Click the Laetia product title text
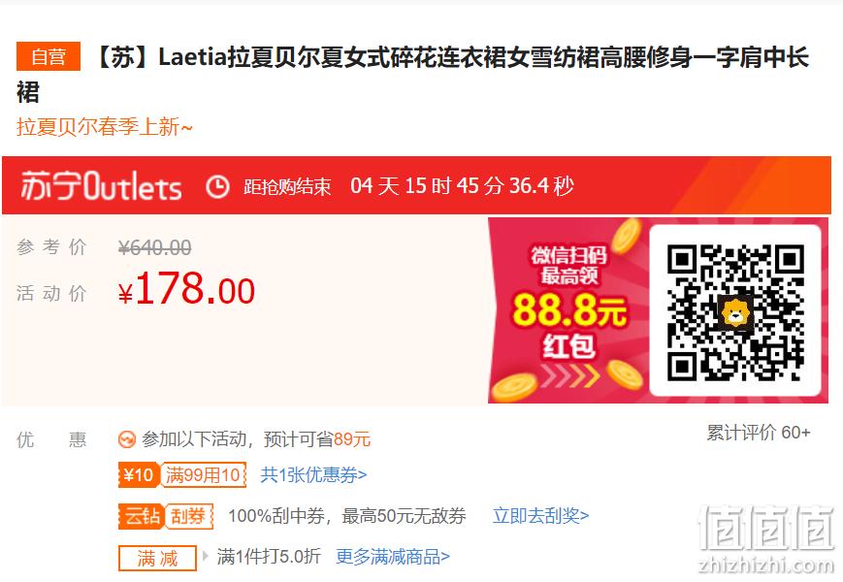843x582 pixels. click(412, 75)
